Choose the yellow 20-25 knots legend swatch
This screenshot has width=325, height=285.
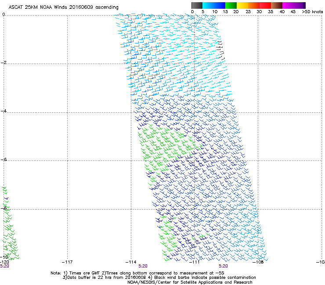(242, 5)
